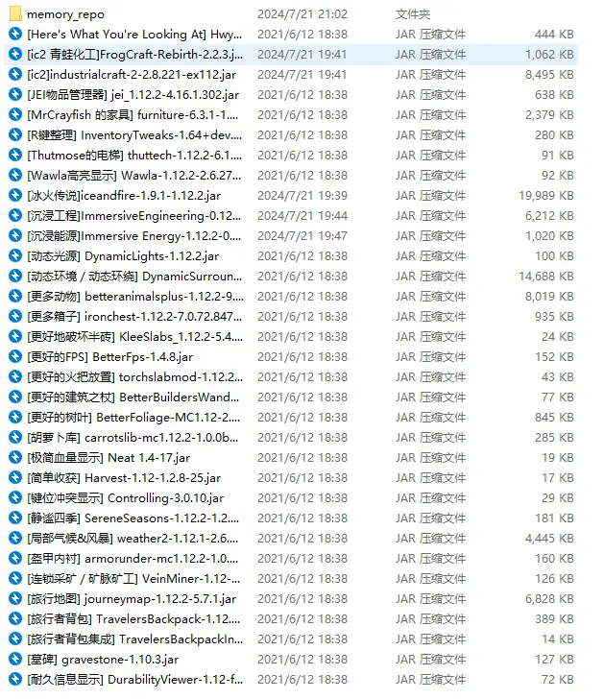Click the JAR icon beside Wawla-1.12.2 file
Screen dimensions: 604x699
tap(14, 176)
